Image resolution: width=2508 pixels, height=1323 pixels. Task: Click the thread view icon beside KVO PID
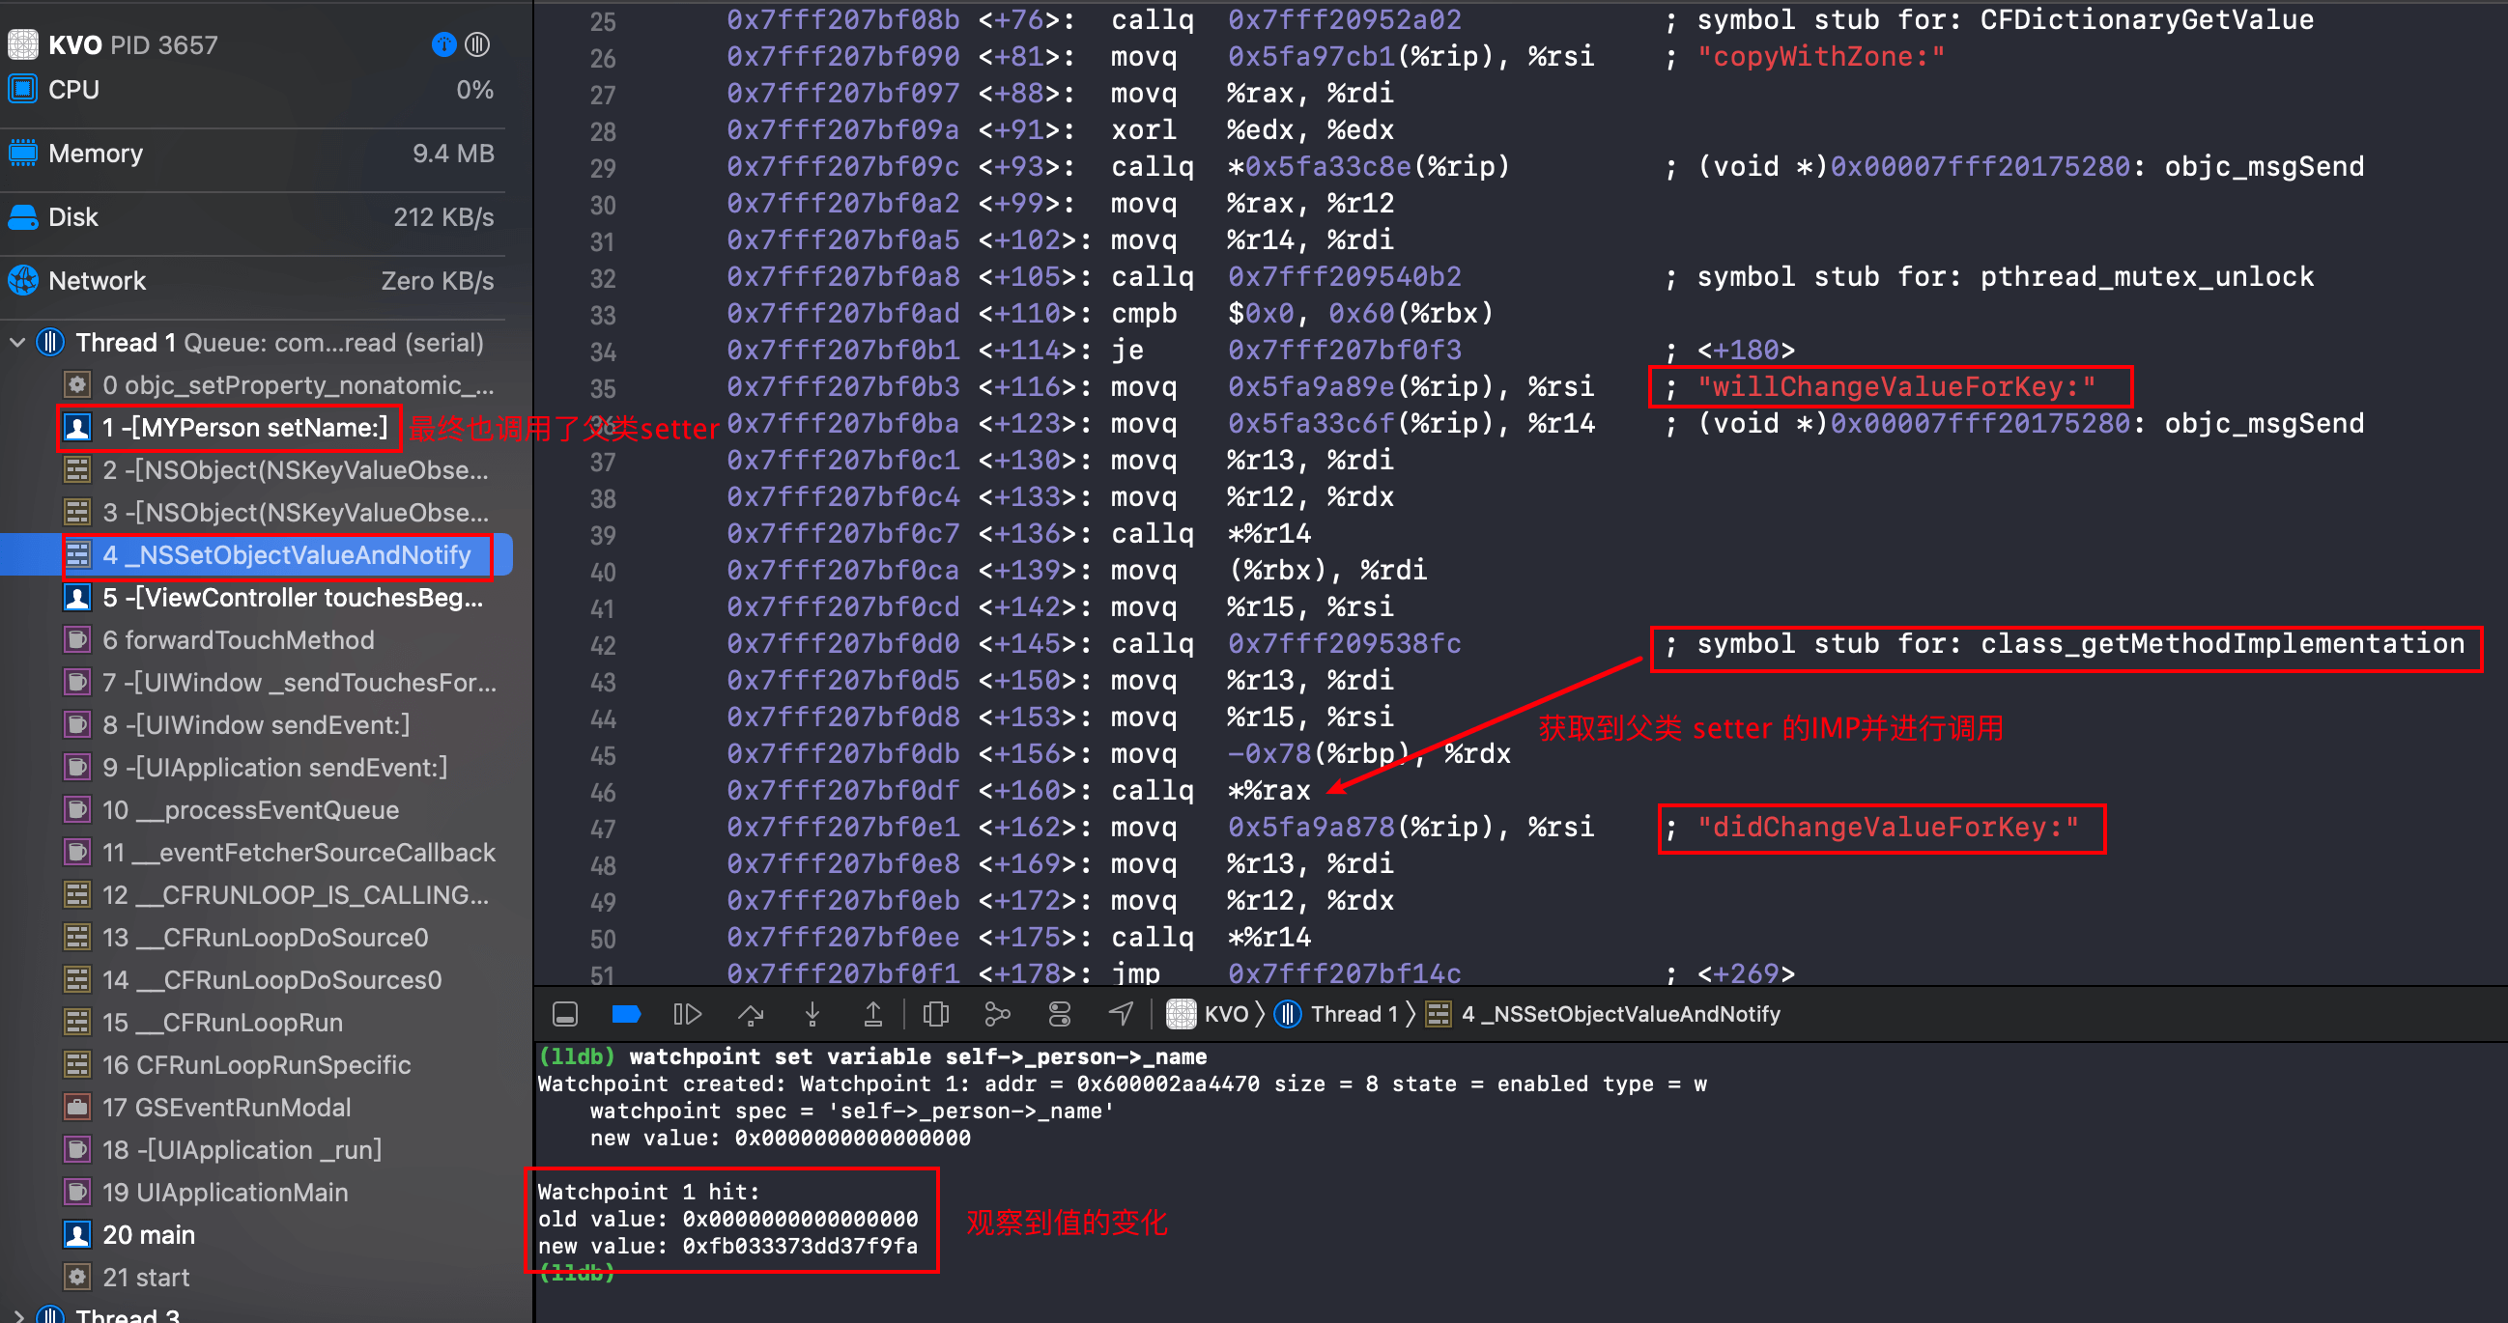click(x=477, y=44)
